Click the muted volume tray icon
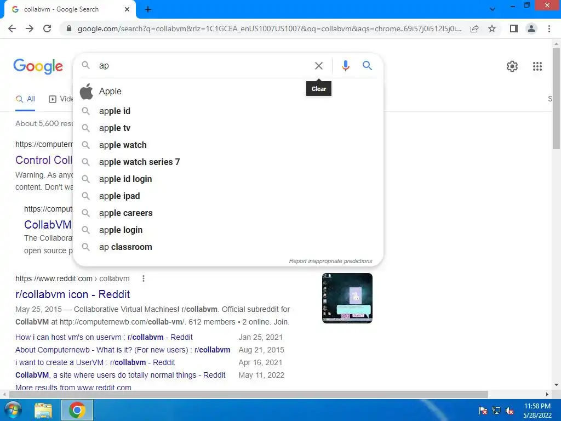 [510, 411]
